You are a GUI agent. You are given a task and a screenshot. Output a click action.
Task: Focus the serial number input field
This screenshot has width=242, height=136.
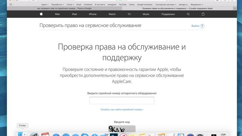tap(122, 100)
